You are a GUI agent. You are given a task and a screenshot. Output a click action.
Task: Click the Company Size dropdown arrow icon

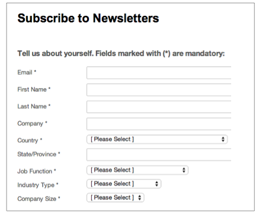coord(140,198)
